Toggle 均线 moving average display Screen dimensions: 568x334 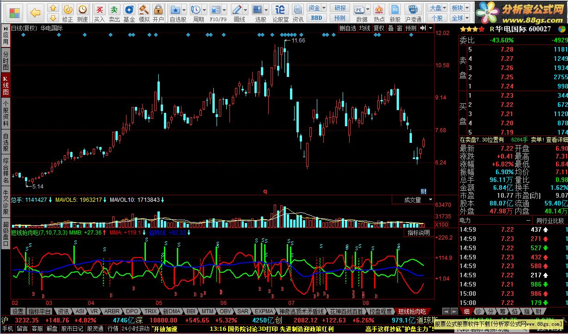(365, 28)
